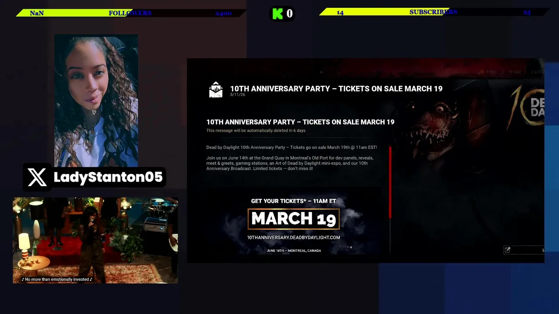
Task: Click the paragraph starting 'Join us on June 14th'
Action: [x=290, y=163]
